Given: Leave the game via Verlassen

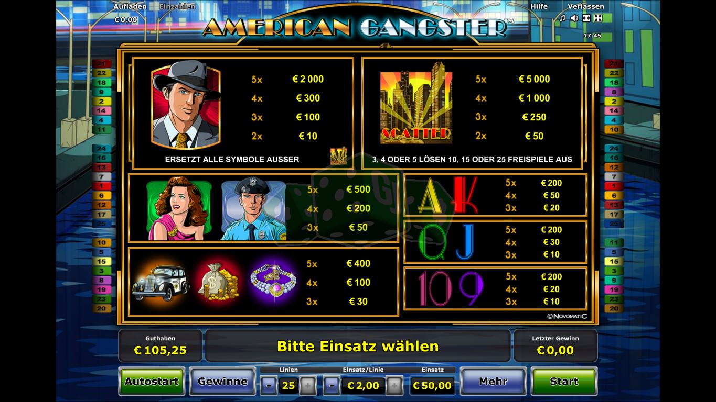Looking at the screenshot, I should [x=586, y=6].
